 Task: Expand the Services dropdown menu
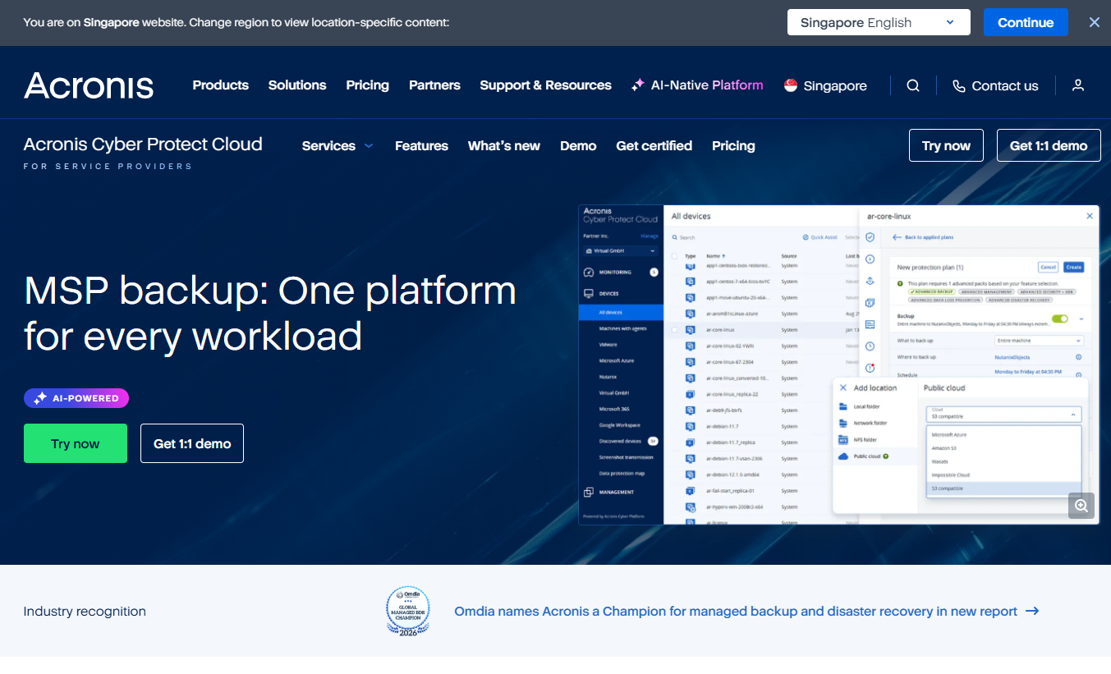coord(337,146)
